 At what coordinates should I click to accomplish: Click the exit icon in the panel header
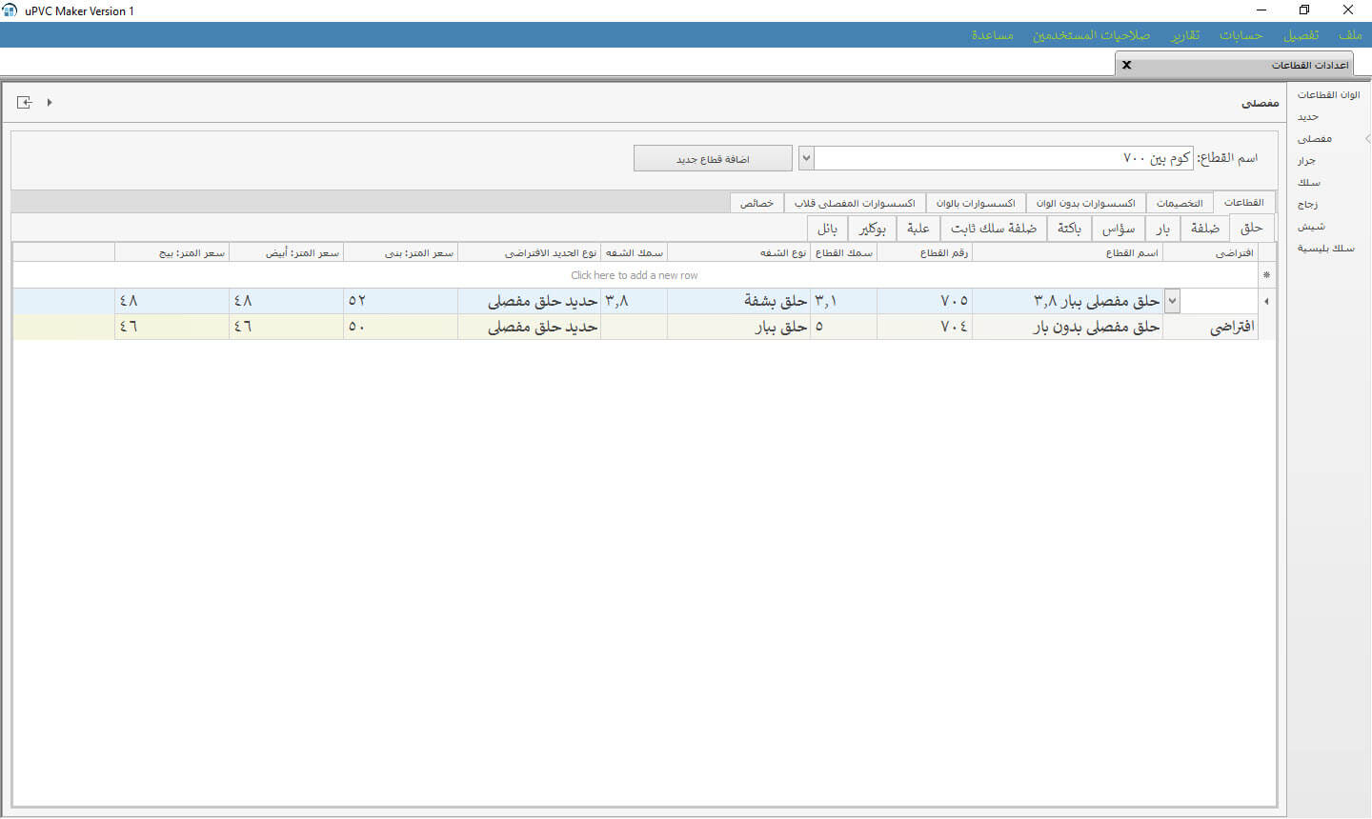(x=25, y=102)
